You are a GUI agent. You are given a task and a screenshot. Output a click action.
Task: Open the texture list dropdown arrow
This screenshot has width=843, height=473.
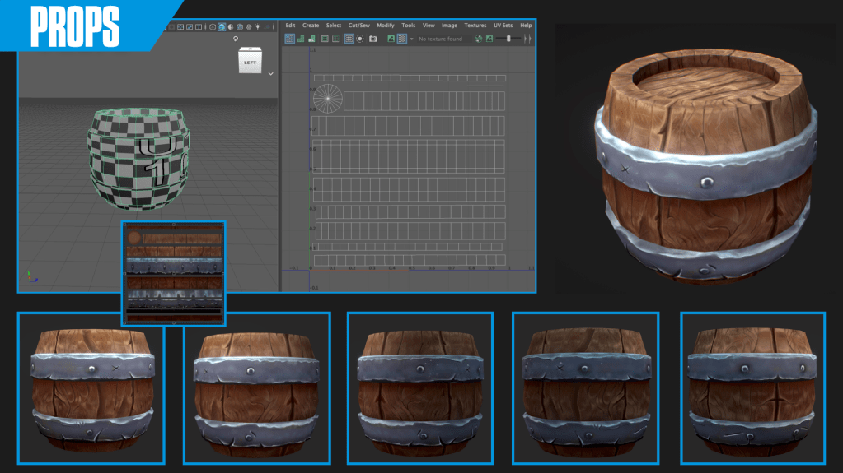point(411,39)
